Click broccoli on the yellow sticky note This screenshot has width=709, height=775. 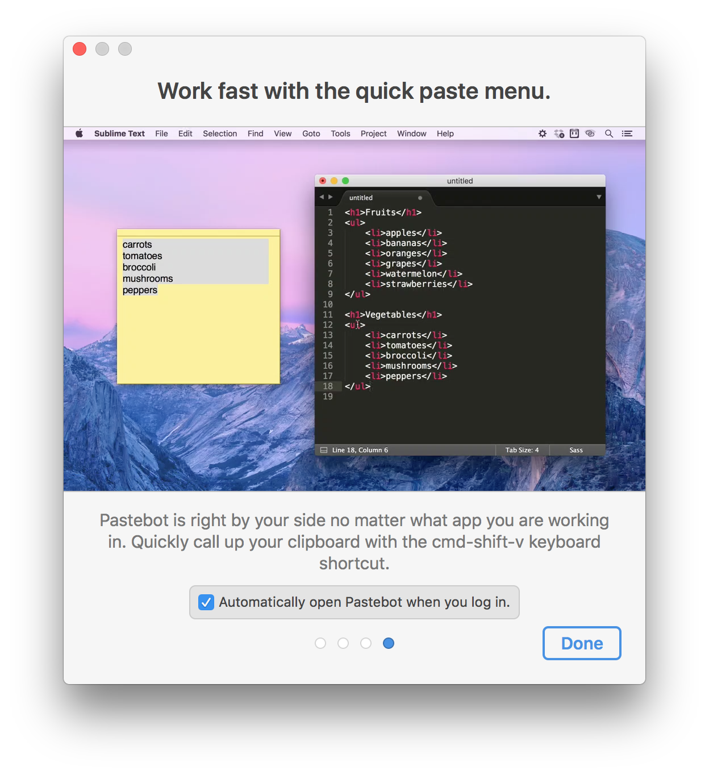point(139,267)
